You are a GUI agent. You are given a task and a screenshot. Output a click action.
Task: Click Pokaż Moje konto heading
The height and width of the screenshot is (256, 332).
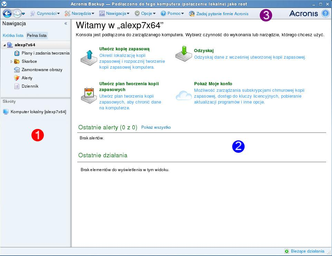click(x=213, y=84)
